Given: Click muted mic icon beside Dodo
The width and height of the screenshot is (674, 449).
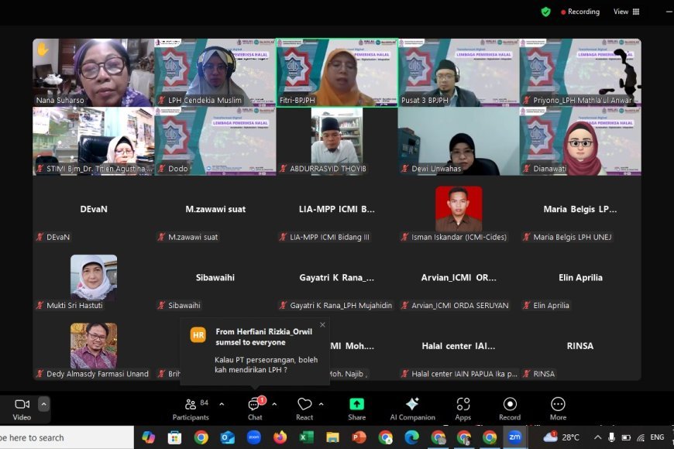Looking at the screenshot, I should [162, 169].
